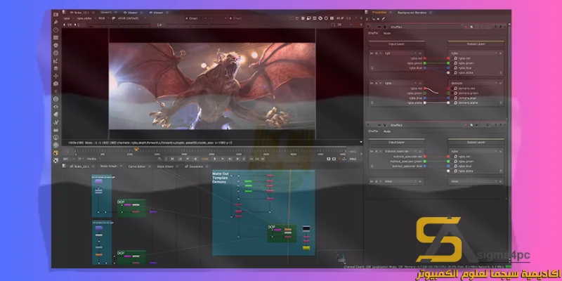Open the MetaData nodes tag icon
Viewport: 562px width, 281px height.
coord(56,115)
